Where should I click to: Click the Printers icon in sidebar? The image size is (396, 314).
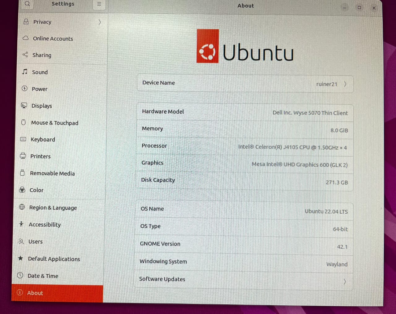pos(23,156)
